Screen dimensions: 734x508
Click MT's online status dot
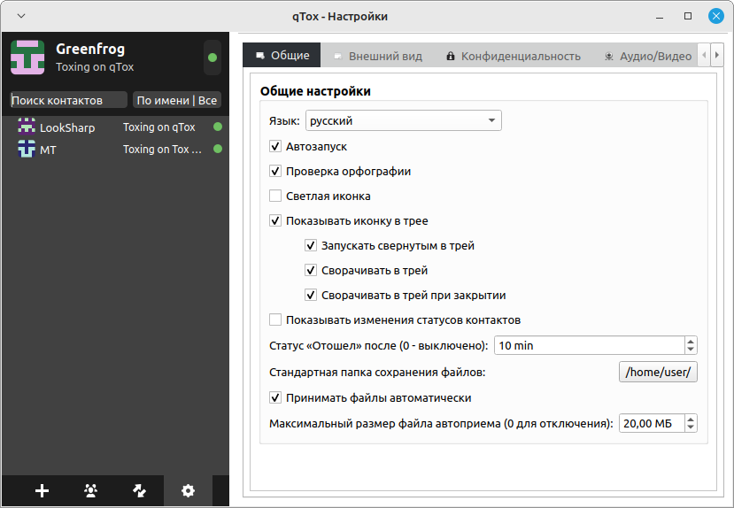[218, 149]
